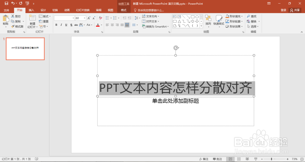The height and width of the screenshot is (162, 305).
Task: Open Align Text (对齐文本) dropdown
Action: 151,22
